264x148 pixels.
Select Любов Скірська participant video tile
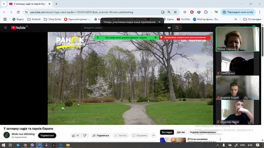click(x=237, y=39)
